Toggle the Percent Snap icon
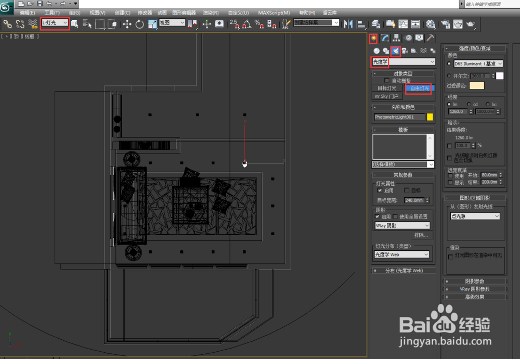520x359 pixels. [x=259, y=24]
